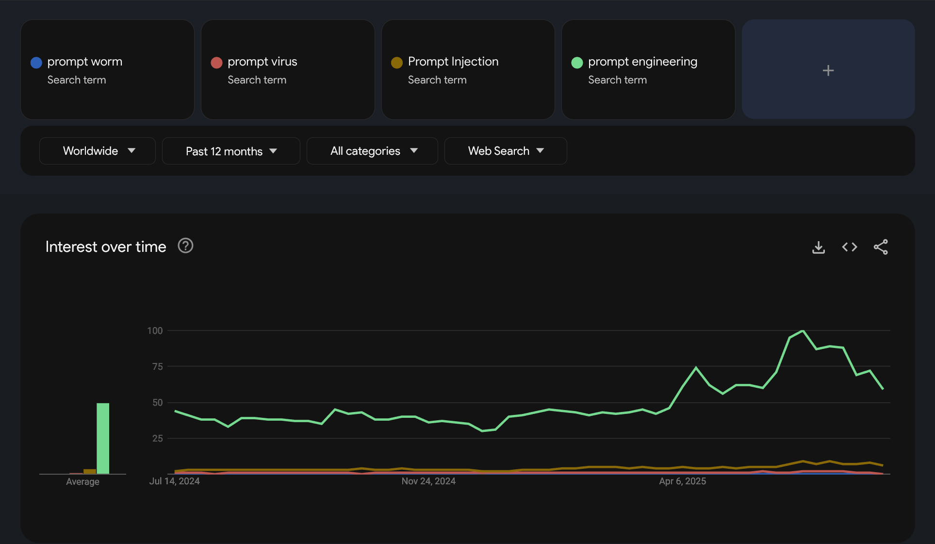Open the embed code icon
This screenshot has height=544, width=935.
click(x=850, y=247)
